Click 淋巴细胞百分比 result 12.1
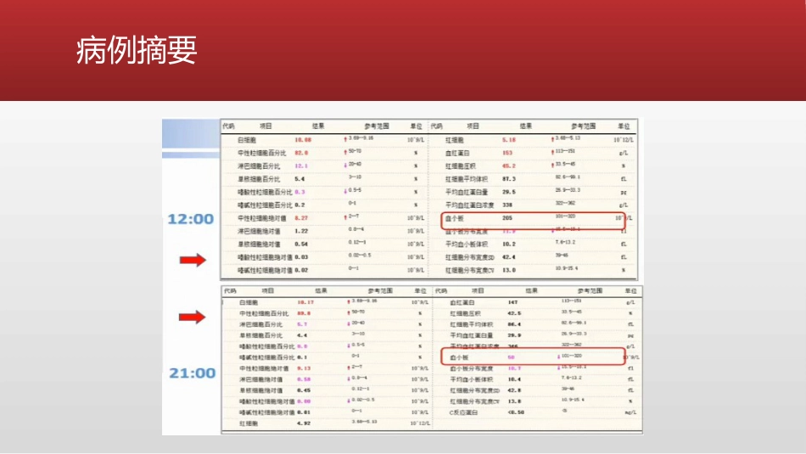This screenshot has width=806, height=454. 301,166
